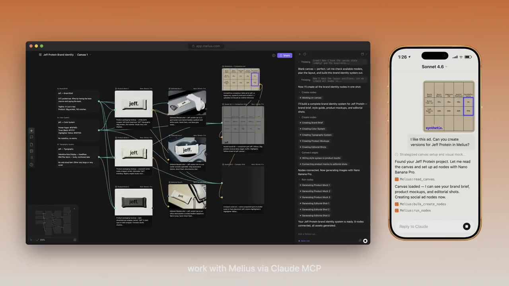Select the Color System text node
The width and height of the screenshot is (509, 286).
(x=78, y=130)
